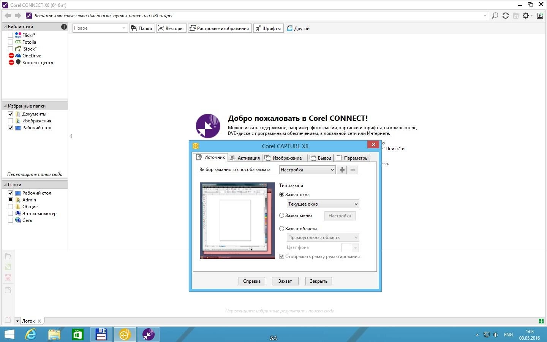547x342 pixels.
Task: Switch to the Активация tab
Action: (x=245, y=158)
